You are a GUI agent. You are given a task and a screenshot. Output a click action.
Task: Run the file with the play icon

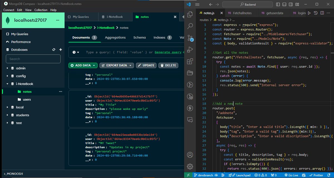(309, 13)
